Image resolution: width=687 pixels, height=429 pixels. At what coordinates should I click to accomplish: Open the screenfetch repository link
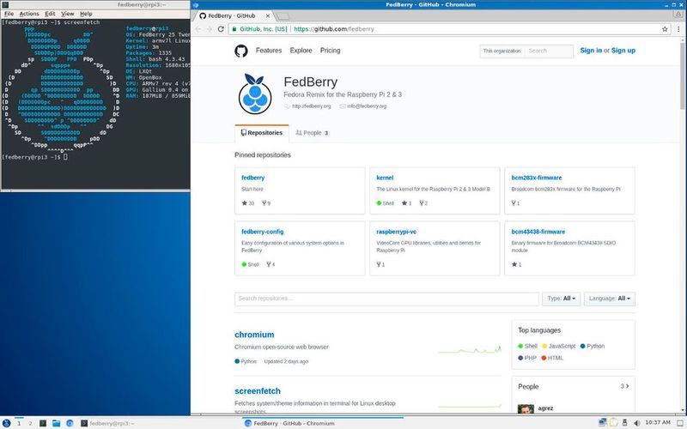tap(257, 391)
